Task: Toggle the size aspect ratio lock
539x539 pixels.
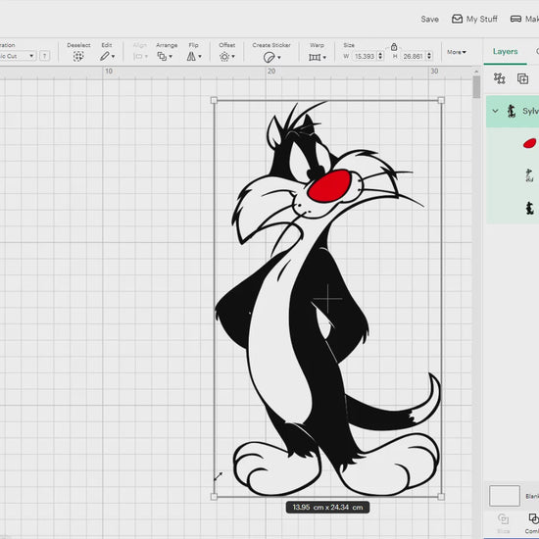Action: 394,46
